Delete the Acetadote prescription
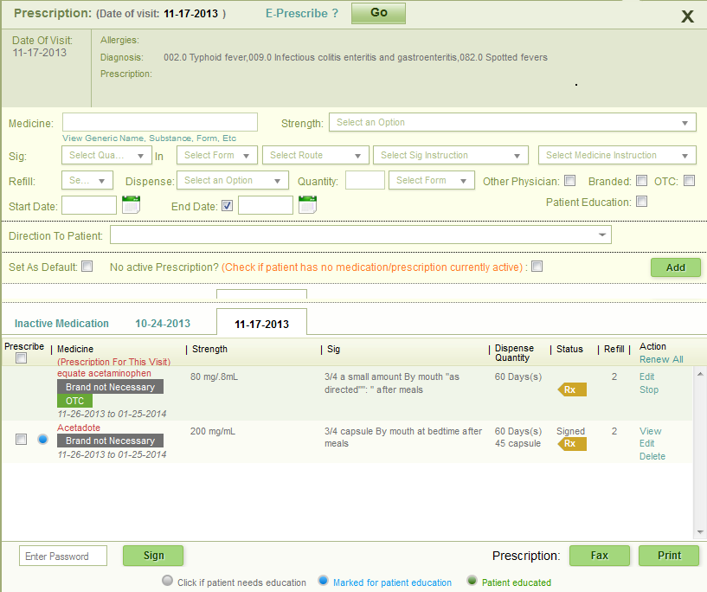The image size is (707, 592). point(652,456)
